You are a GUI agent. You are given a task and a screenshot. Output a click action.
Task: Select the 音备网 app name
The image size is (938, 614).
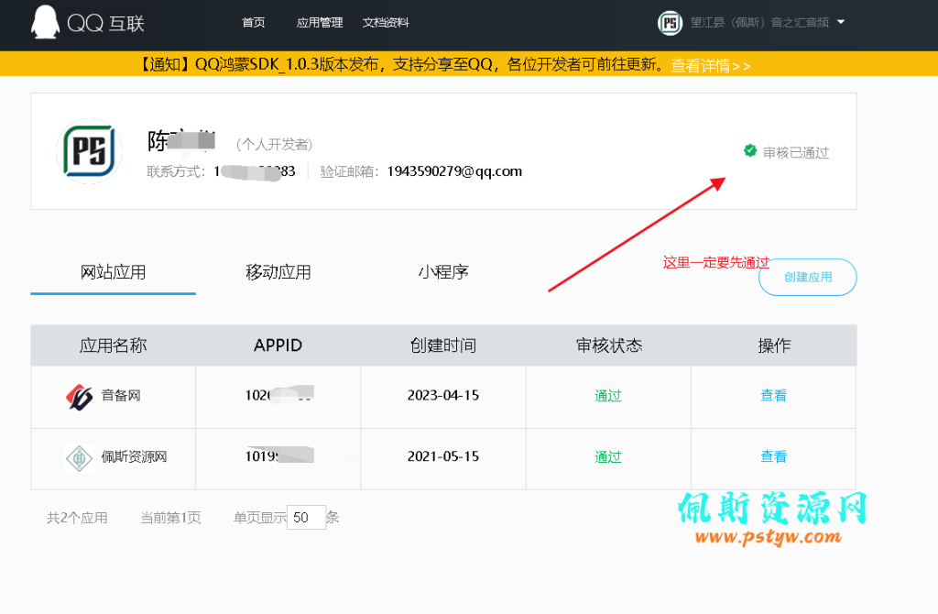pyautogui.click(x=121, y=396)
